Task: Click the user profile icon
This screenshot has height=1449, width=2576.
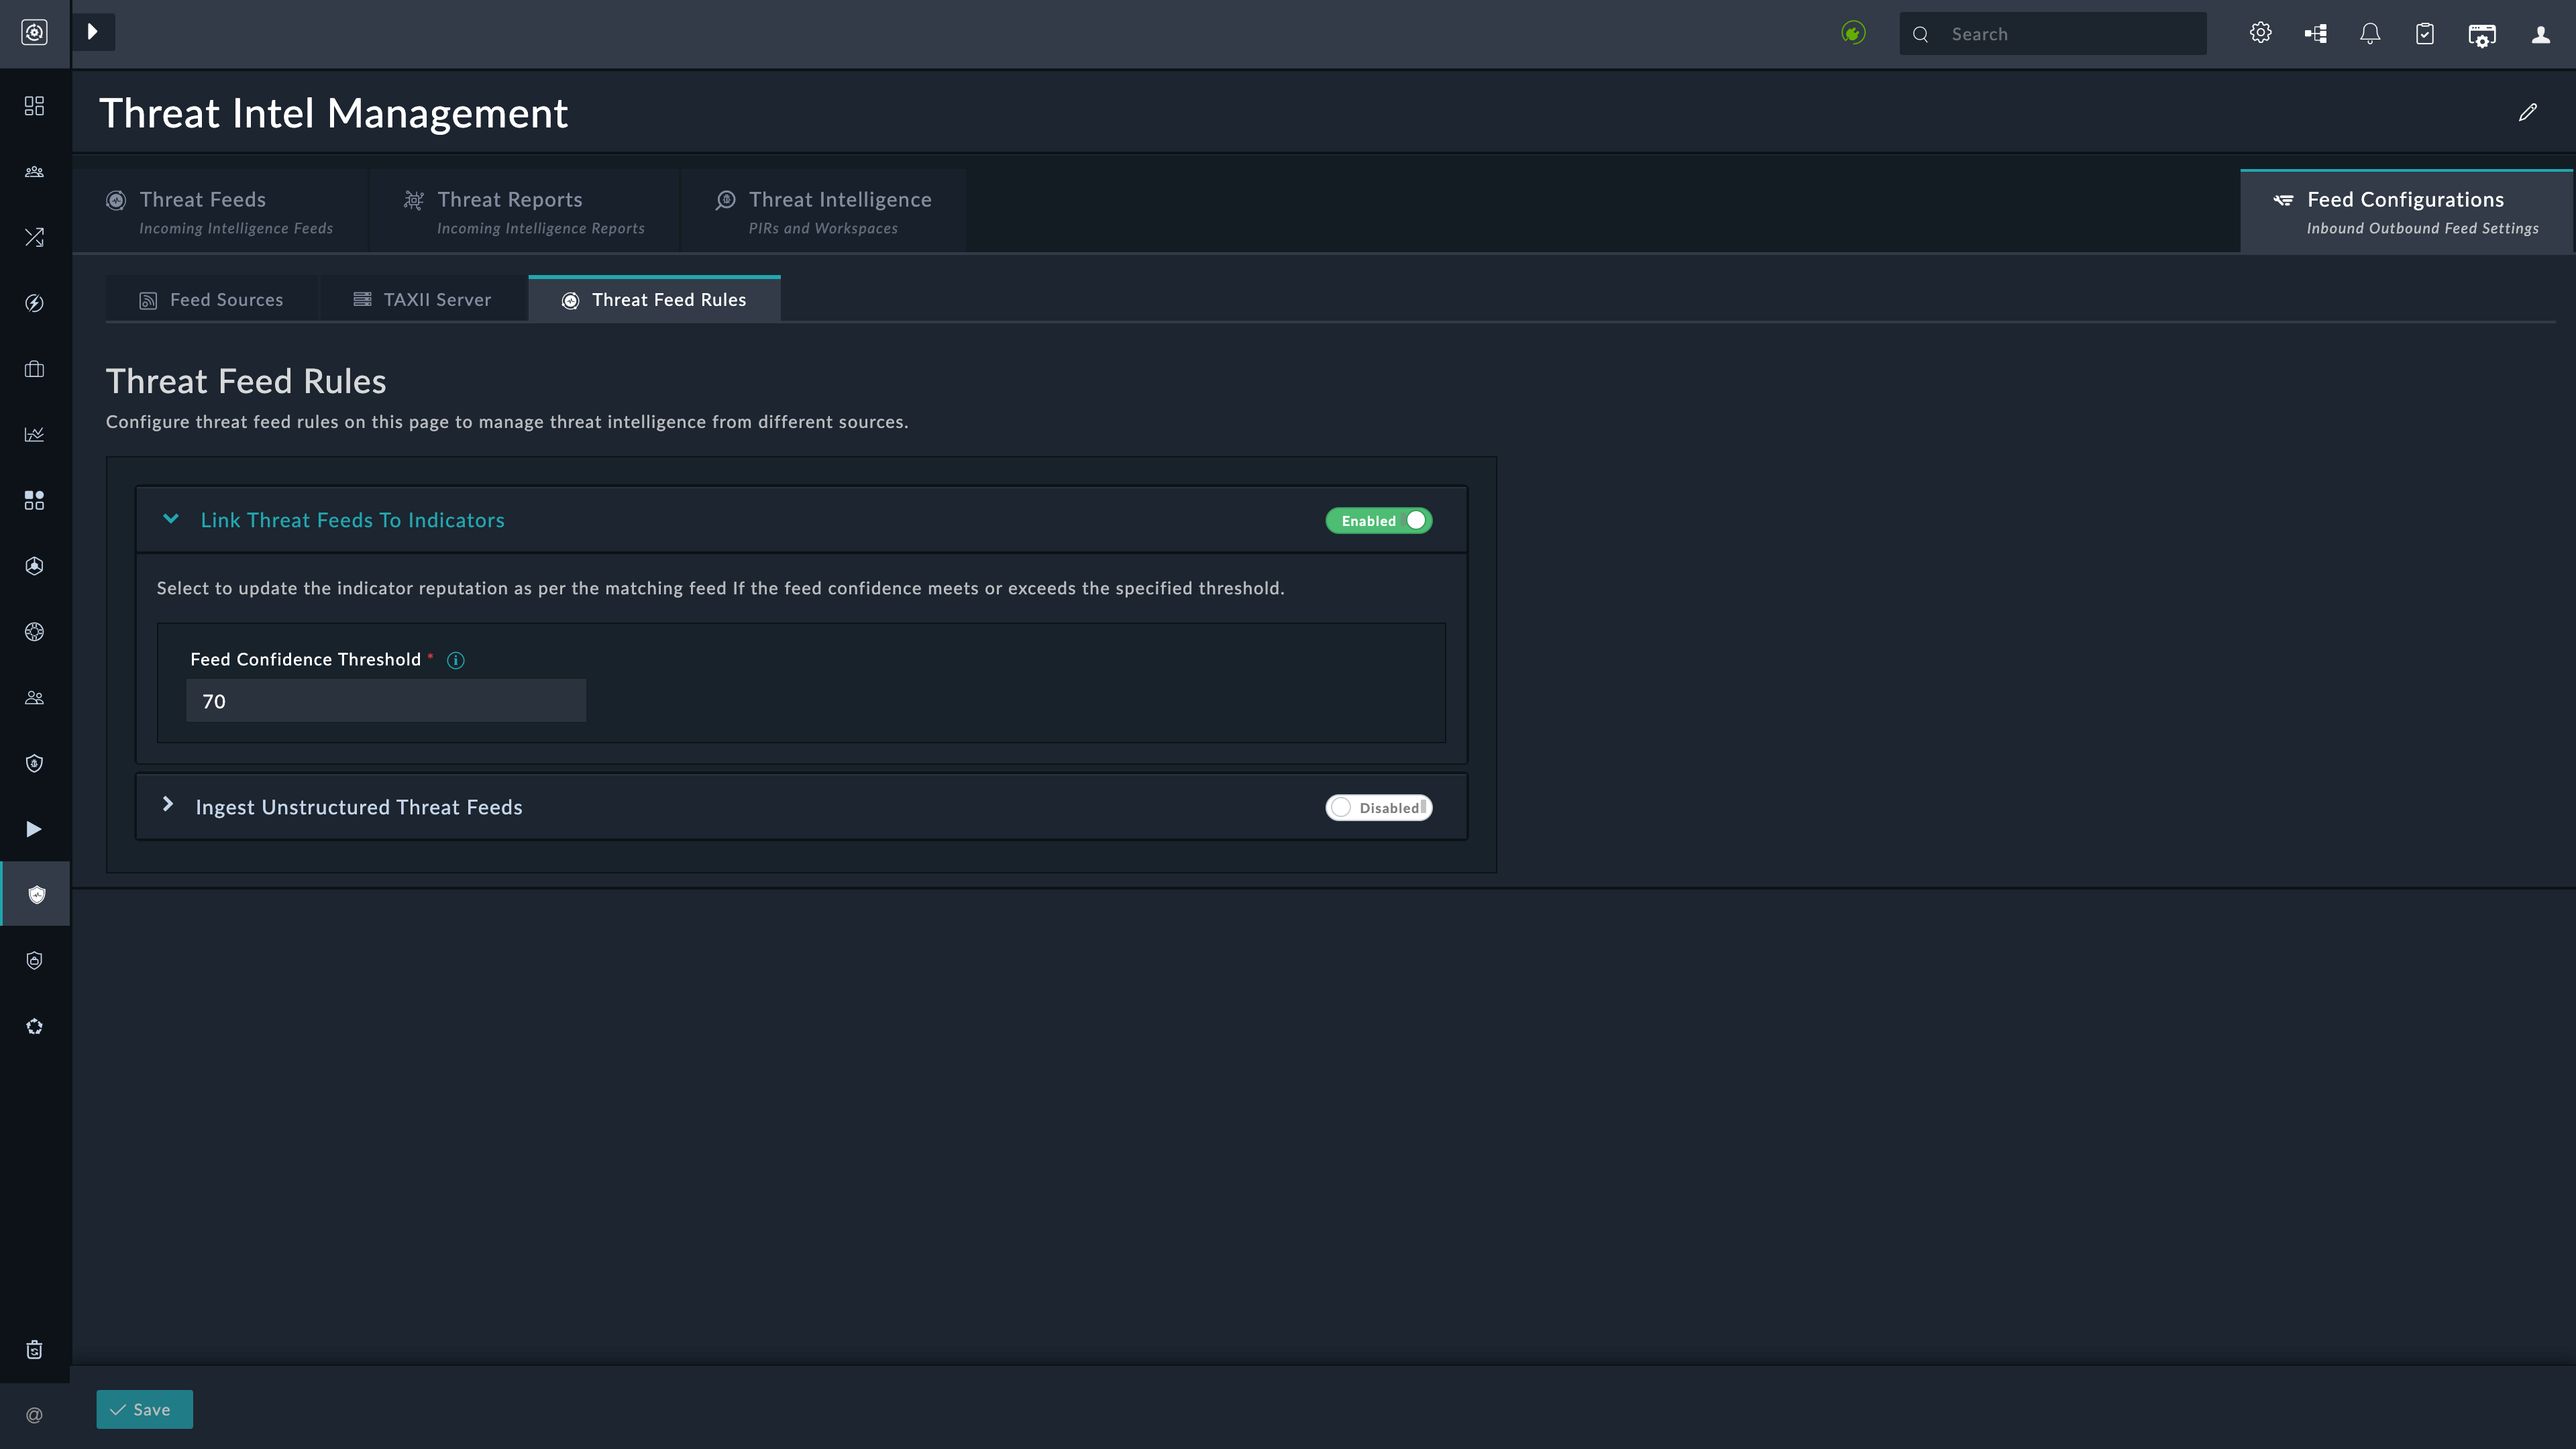Action: 2540,34
